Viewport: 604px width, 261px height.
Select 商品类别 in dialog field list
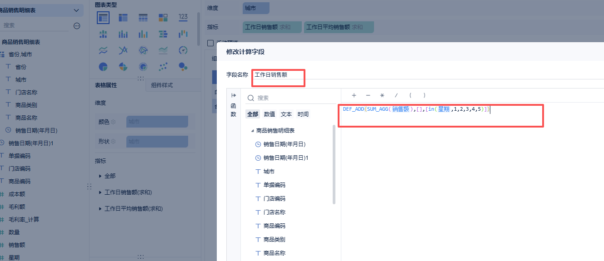click(x=274, y=240)
